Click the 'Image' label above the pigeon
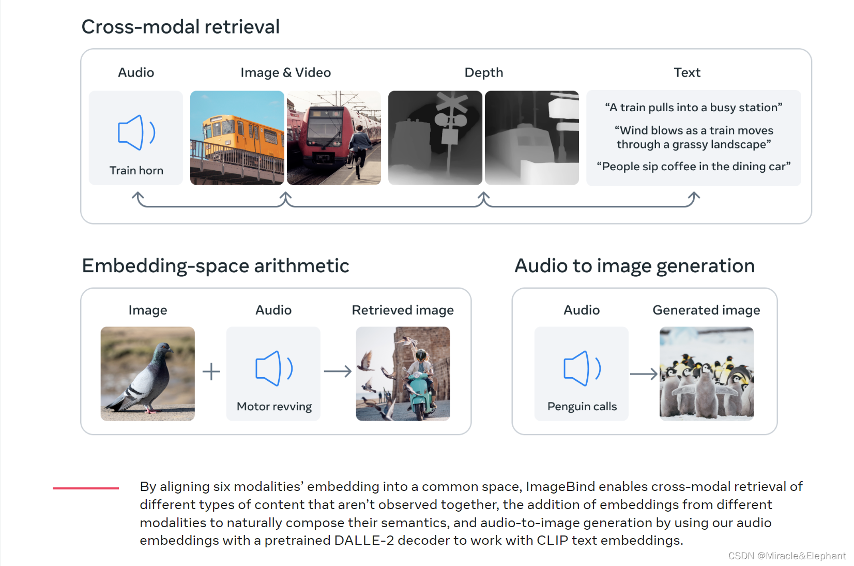Image resolution: width=854 pixels, height=566 pixels. pyautogui.click(x=148, y=310)
